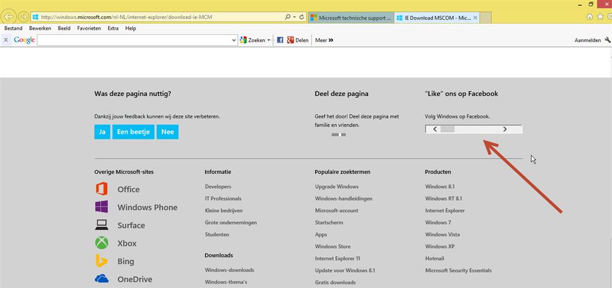The width and height of the screenshot is (612, 288).
Task: Open the Windows Store link
Action: (332, 246)
